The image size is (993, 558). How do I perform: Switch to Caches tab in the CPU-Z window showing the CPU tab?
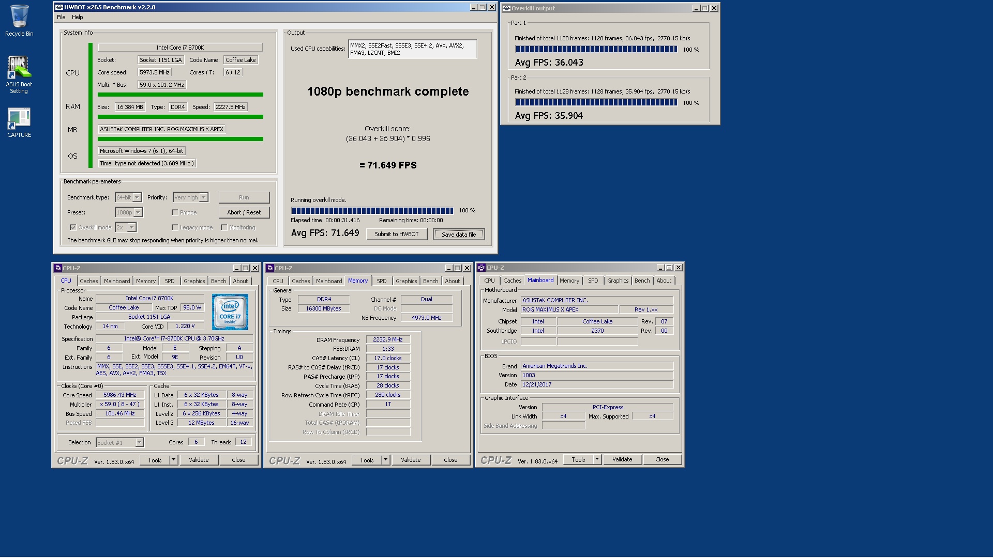coord(89,281)
